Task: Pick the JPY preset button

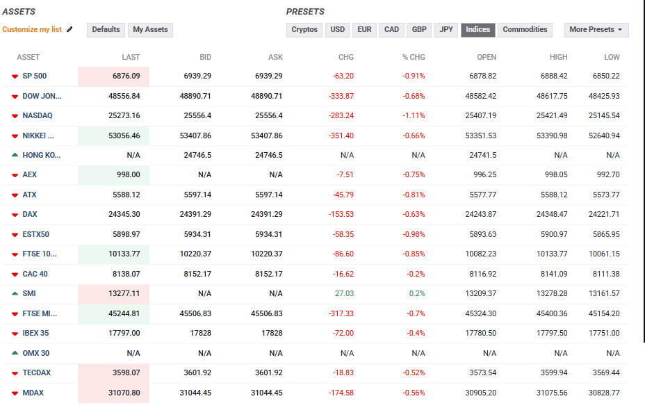Action: point(446,30)
